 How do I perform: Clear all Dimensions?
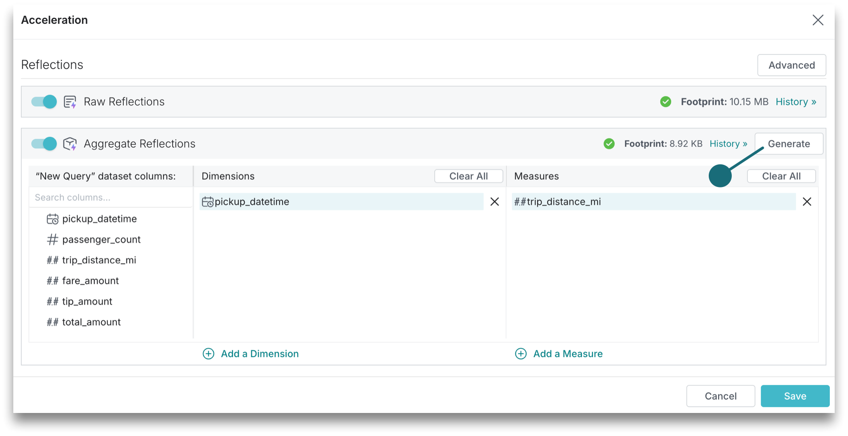click(468, 176)
